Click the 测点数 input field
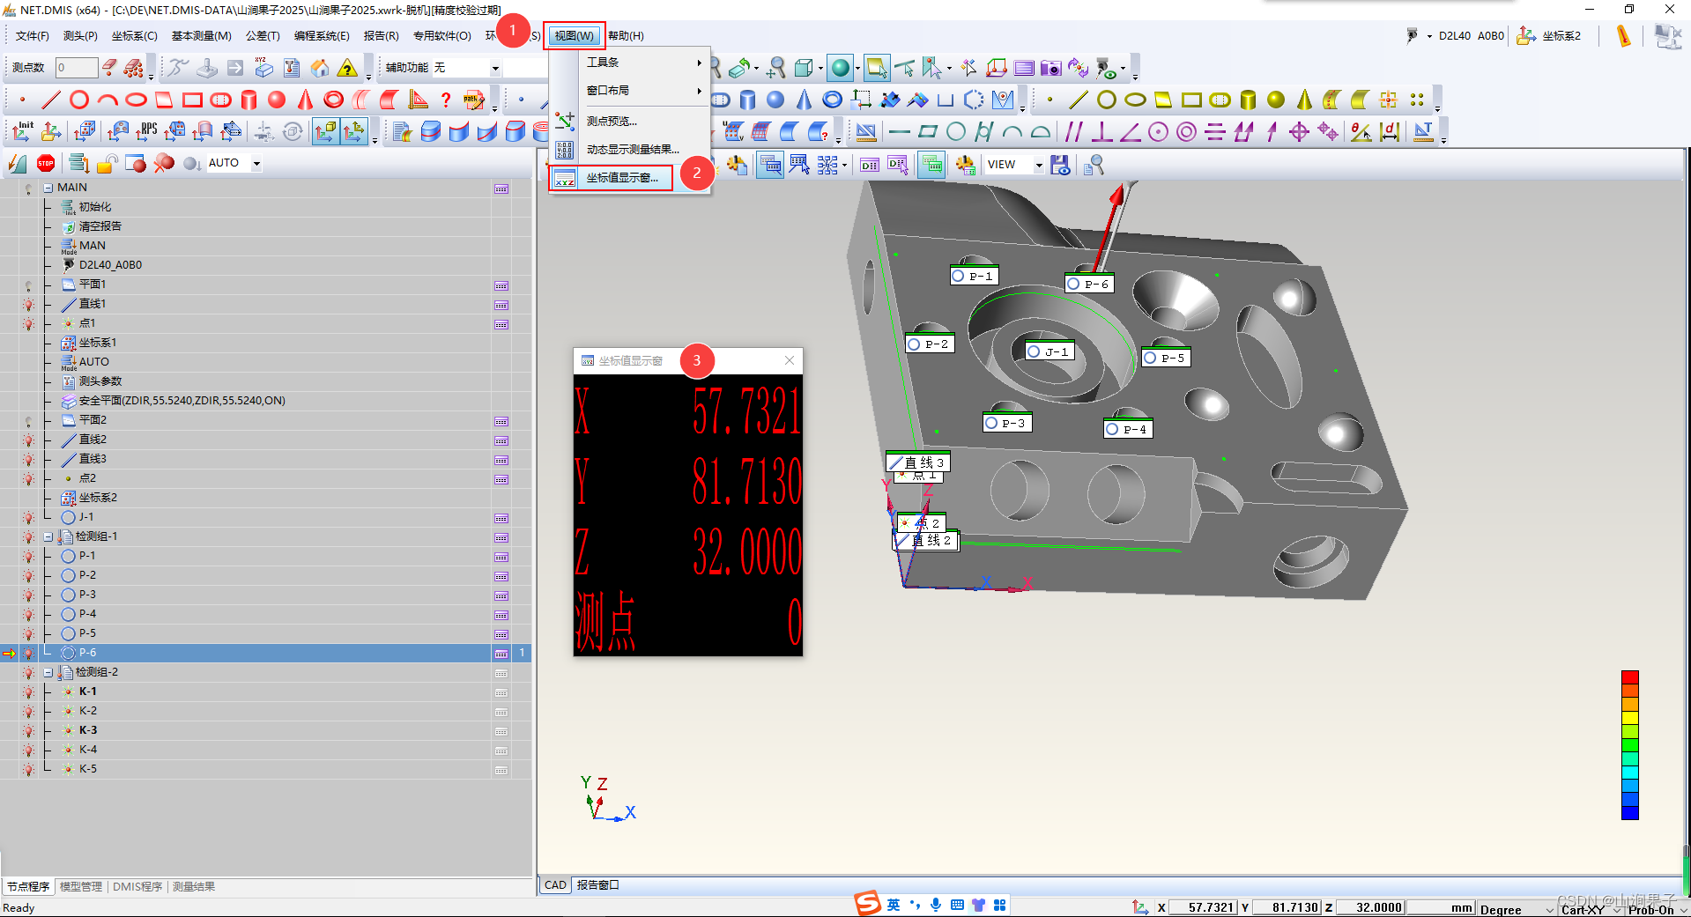 click(x=77, y=68)
